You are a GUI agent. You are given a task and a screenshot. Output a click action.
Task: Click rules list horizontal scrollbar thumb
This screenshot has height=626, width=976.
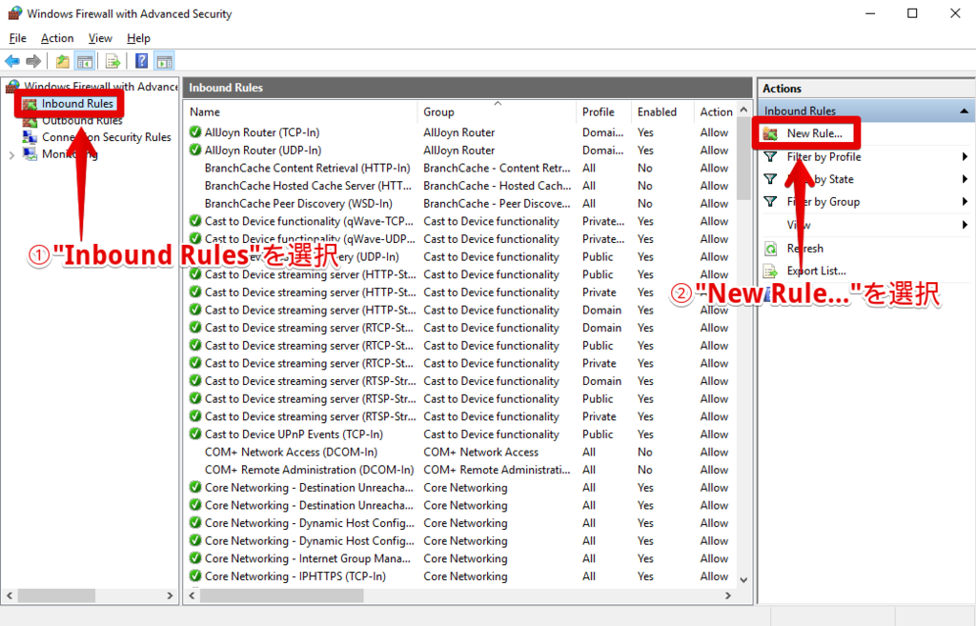281,596
